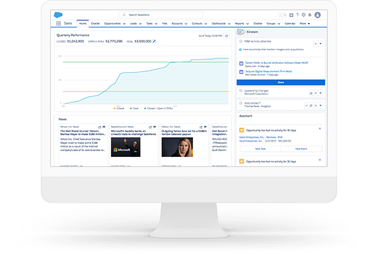Image resolution: width=381 pixels, height=254 pixels.
Task: Open the M&A activity insight dropdown menu
Action: pos(321,44)
